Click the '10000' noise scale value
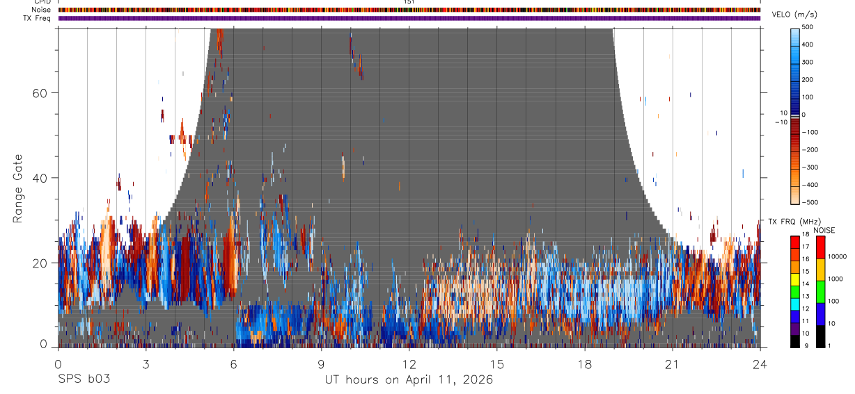The height and width of the screenshot is (394, 855). [x=838, y=257]
